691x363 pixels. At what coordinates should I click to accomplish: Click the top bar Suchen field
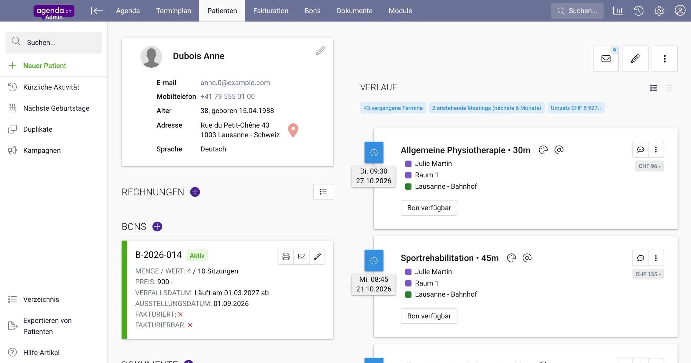click(577, 11)
